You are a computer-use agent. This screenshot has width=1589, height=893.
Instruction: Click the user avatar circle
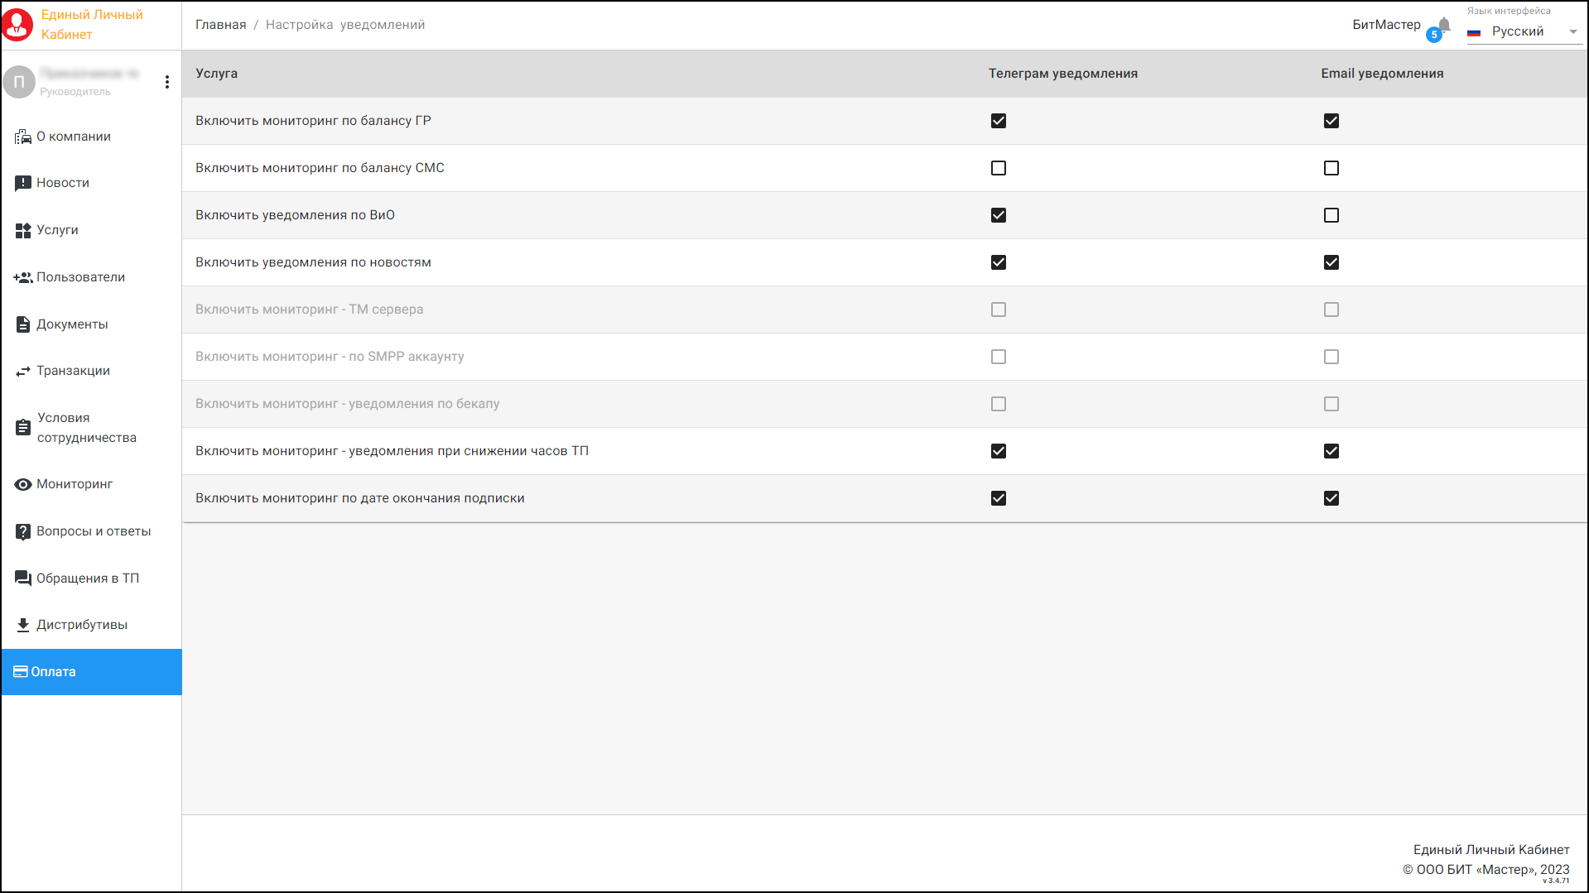(x=19, y=82)
